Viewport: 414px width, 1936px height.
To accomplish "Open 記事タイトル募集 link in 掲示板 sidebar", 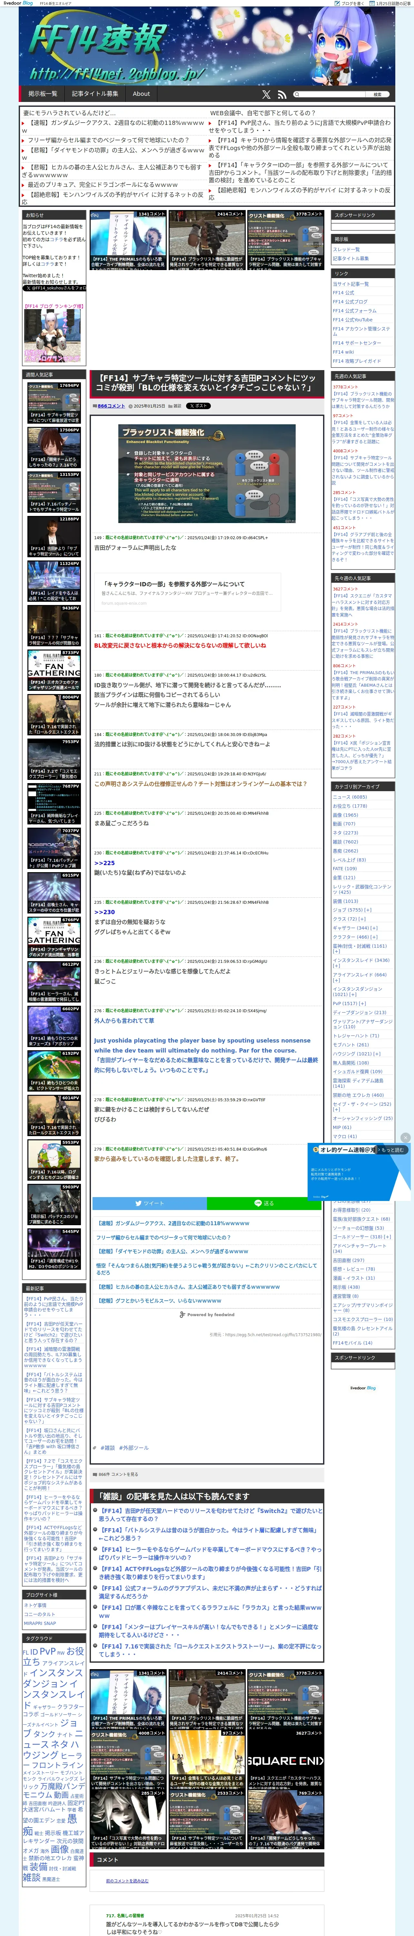I will coord(351,258).
